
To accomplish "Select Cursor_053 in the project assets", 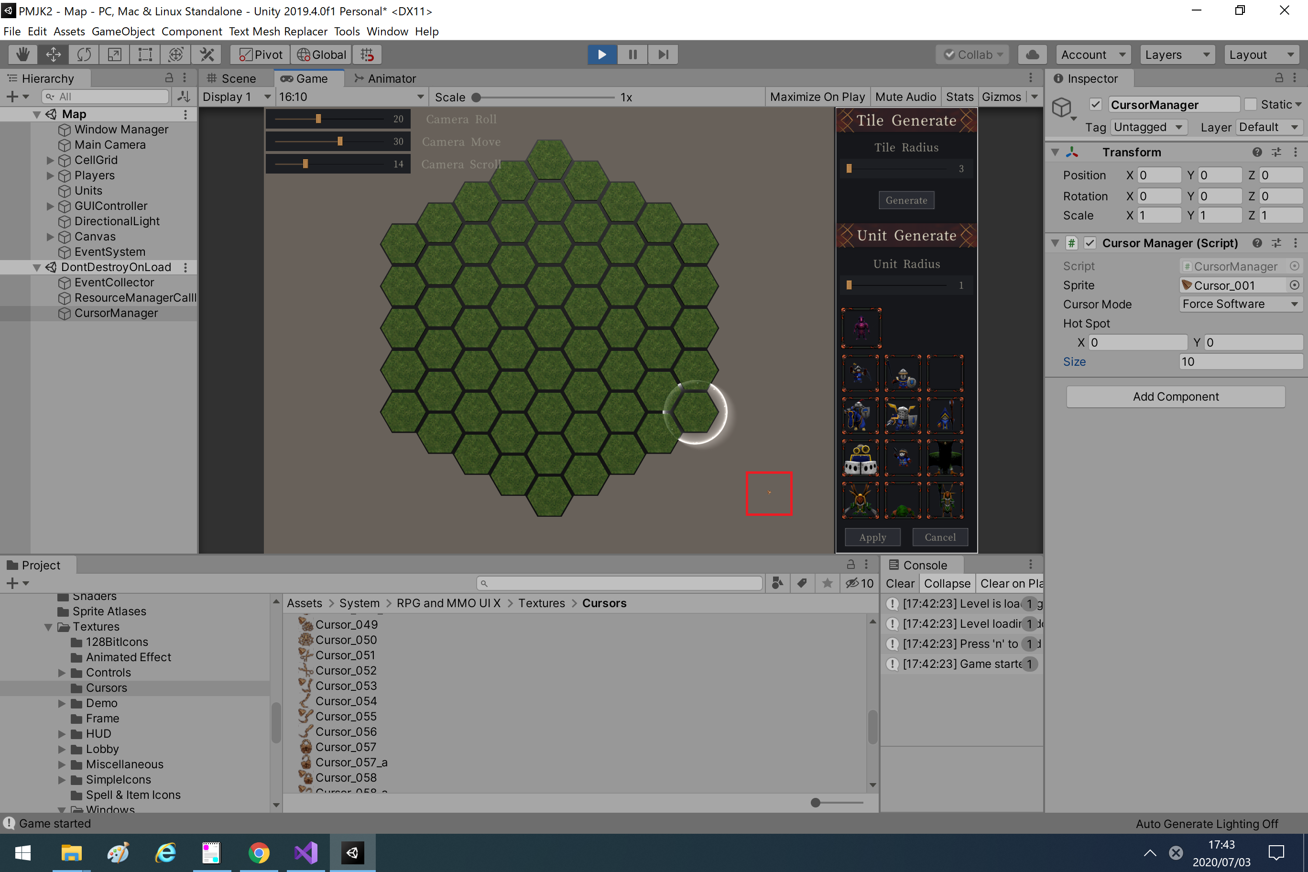I will point(345,686).
